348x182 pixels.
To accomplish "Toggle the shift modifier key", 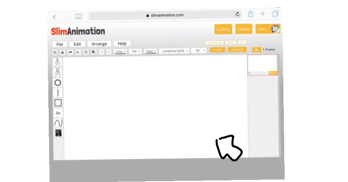I will 230,42.
